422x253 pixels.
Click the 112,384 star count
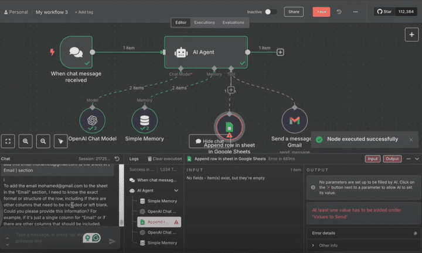coord(406,12)
